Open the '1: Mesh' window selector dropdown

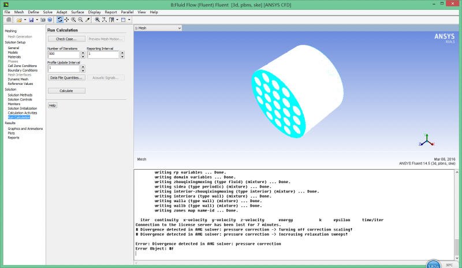(158, 28)
